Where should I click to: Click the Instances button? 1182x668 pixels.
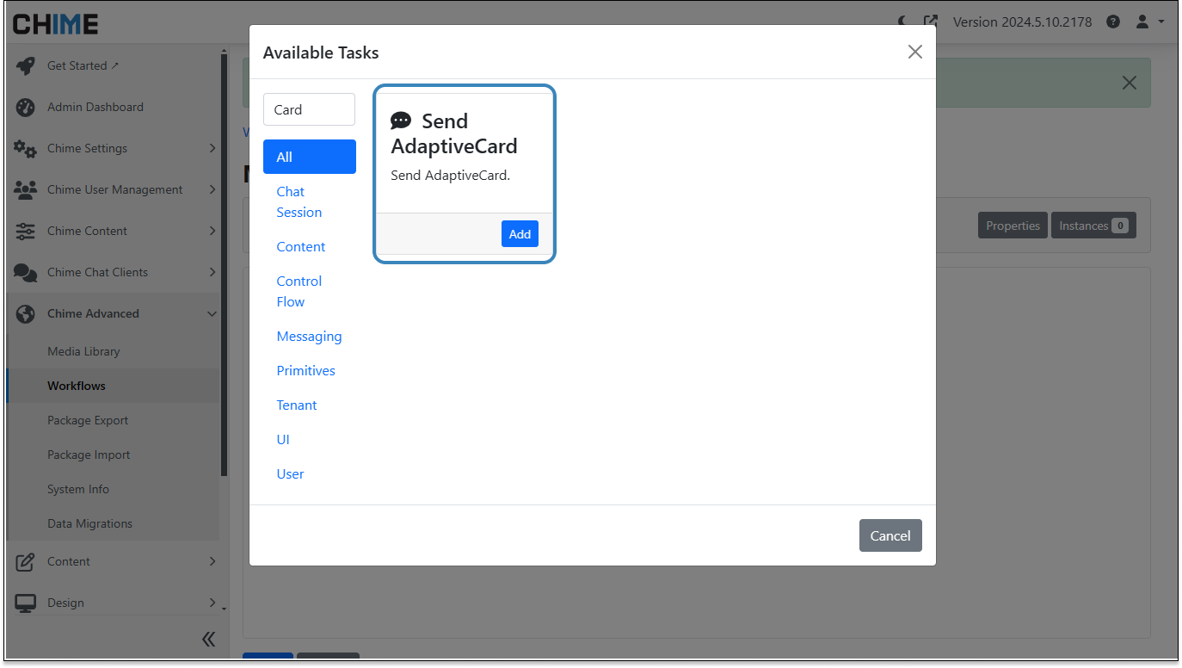(x=1093, y=226)
